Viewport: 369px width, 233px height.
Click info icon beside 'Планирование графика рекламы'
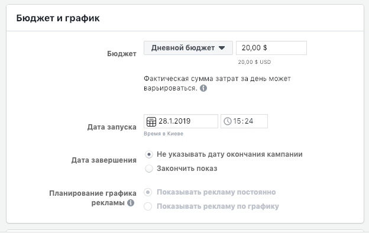(131, 203)
